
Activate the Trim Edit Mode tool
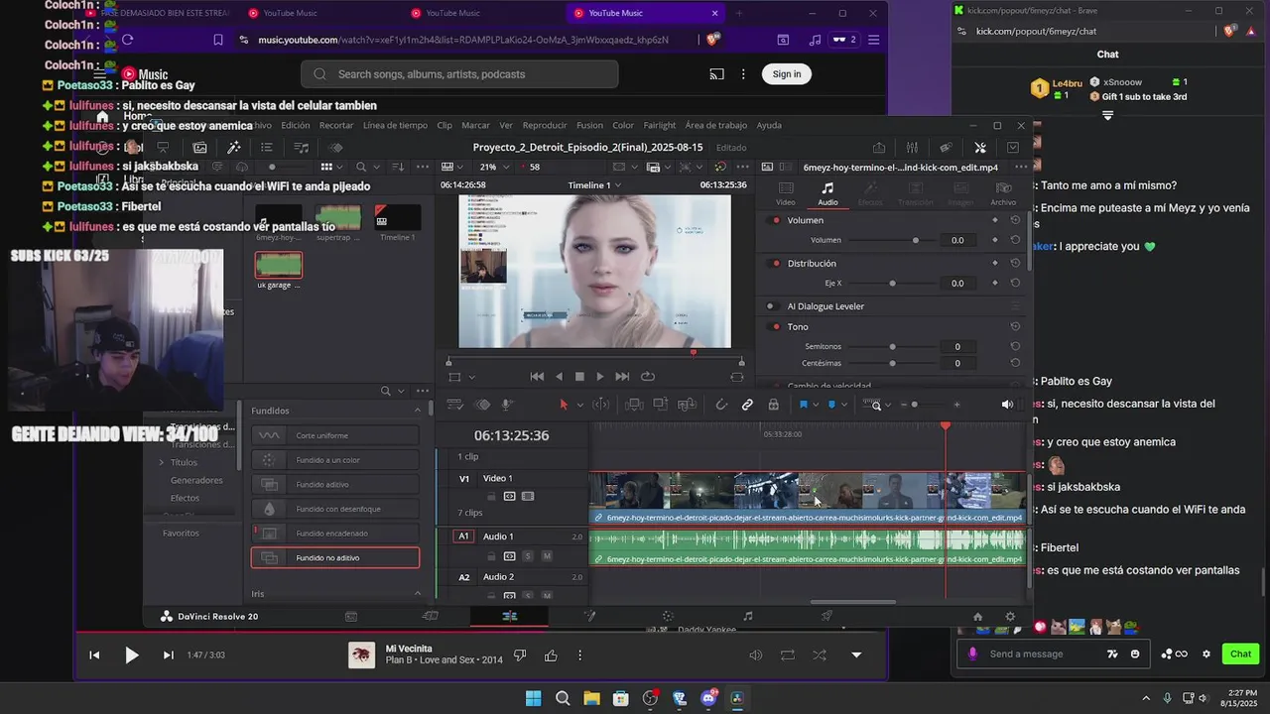[600, 405]
